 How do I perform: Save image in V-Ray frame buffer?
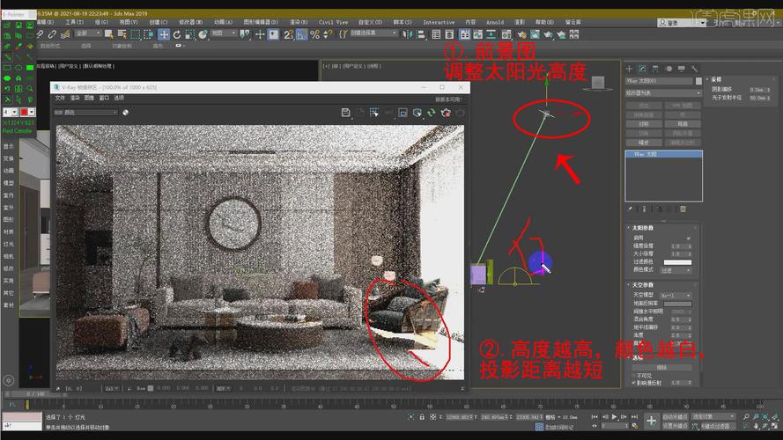(345, 113)
